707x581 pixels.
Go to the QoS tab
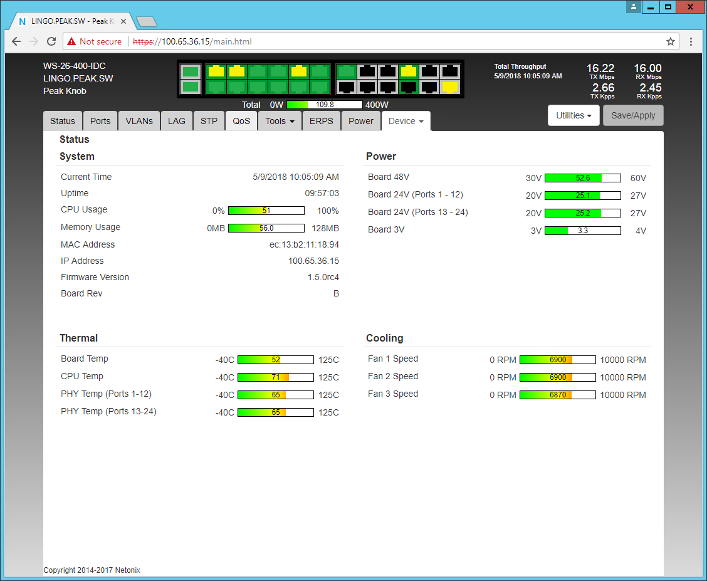click(x=241, y=121)
